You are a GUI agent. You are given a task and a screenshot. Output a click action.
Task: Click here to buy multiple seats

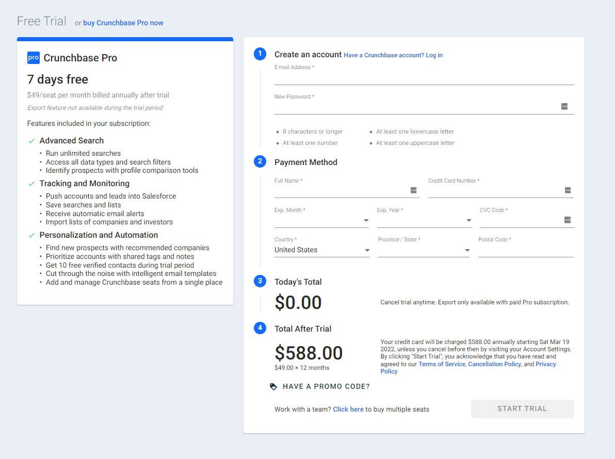[348, 409]
